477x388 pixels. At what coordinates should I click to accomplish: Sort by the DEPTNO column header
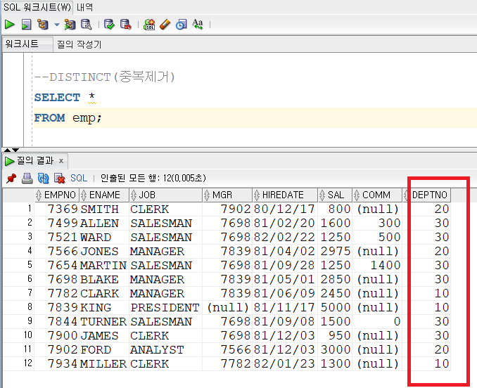click(427, 195)
